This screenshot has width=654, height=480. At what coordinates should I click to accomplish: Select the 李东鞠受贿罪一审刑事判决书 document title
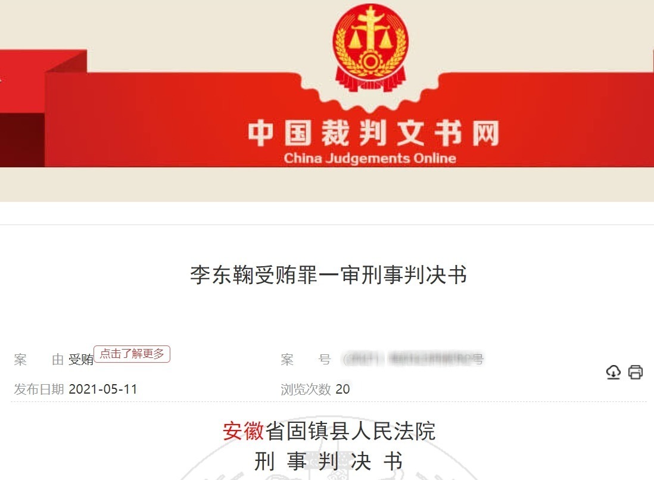coord(328,275)
